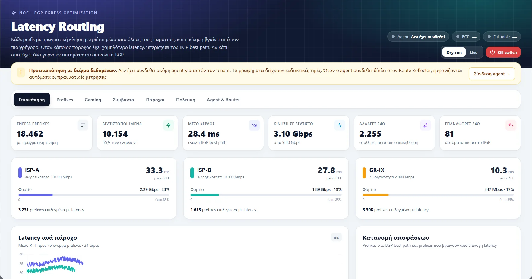Click the BGP status pill
Screen dimensions: 532x279
(466, 37)
